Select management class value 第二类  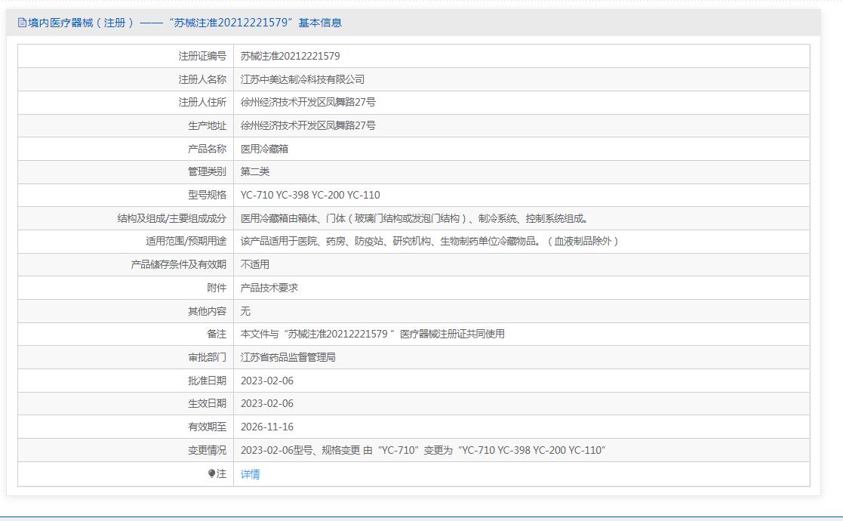point(255,171)
